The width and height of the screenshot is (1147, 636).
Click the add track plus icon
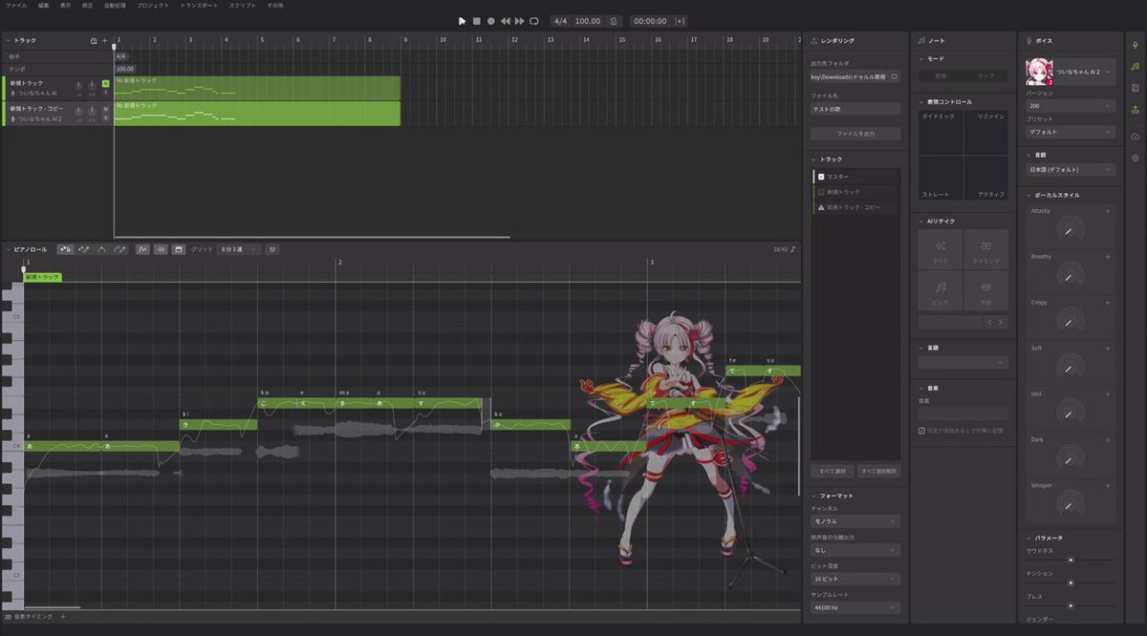(x=104, y=41)
